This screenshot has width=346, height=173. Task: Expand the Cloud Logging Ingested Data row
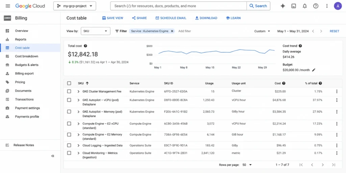coord(78,145)
